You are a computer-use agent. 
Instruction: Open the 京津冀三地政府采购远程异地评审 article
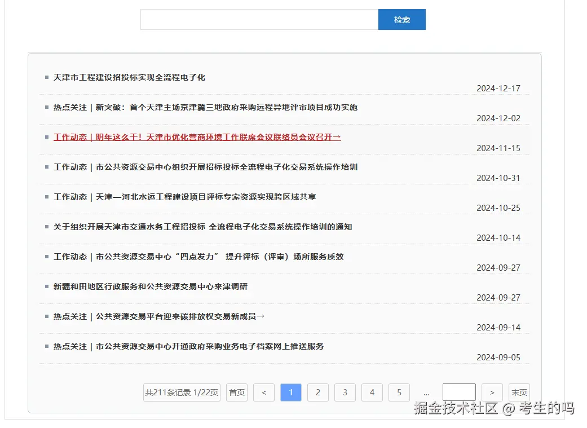point(205,108)
